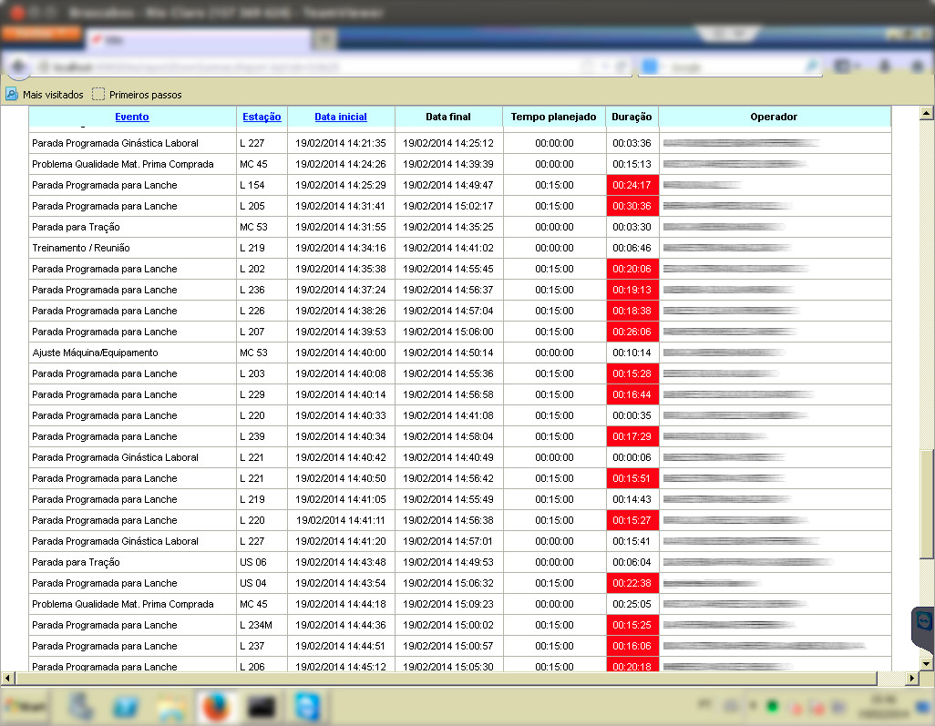Click start date 19/02/2014 14:21:35
Viewport: 935px width, 726px height.
coord(341,143)
